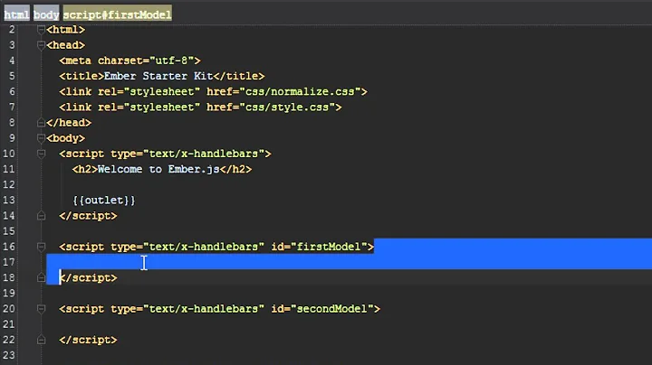Fold marker at closing script line 22
Screen dimensions: 652x365
[41, 340]
